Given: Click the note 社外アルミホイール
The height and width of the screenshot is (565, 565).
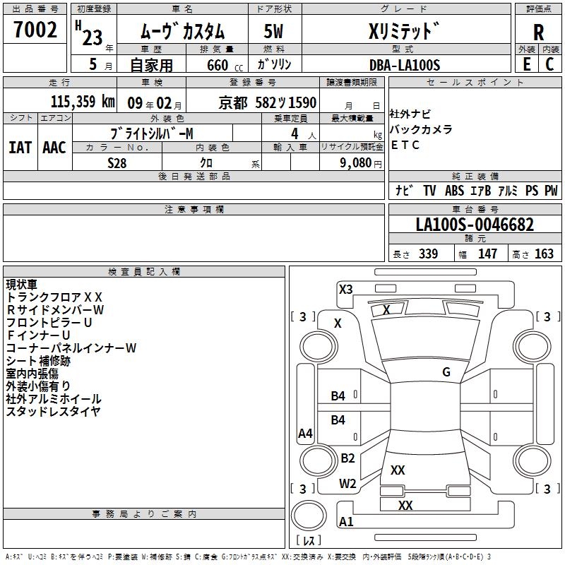Looking at the screenshot, I should [x=54, y=399].
